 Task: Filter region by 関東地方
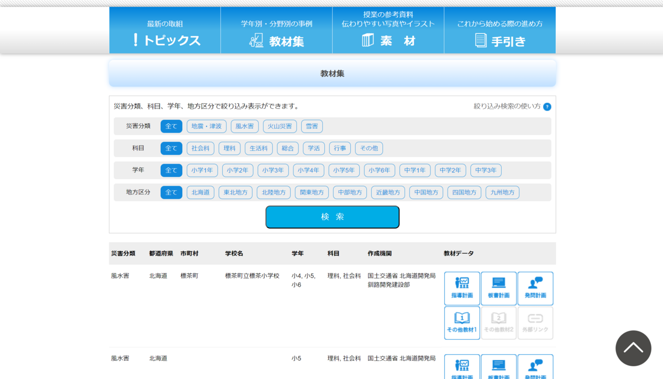point(312,192)
